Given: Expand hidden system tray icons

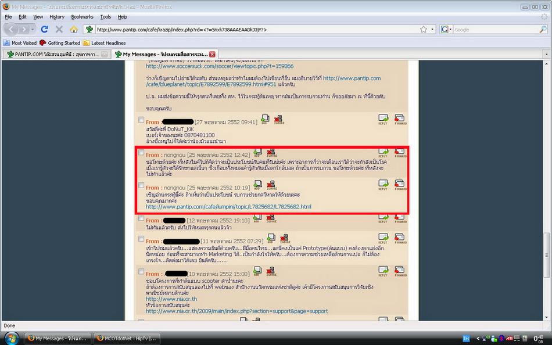Looking at the screenshot, I should (x=478, y=339).
